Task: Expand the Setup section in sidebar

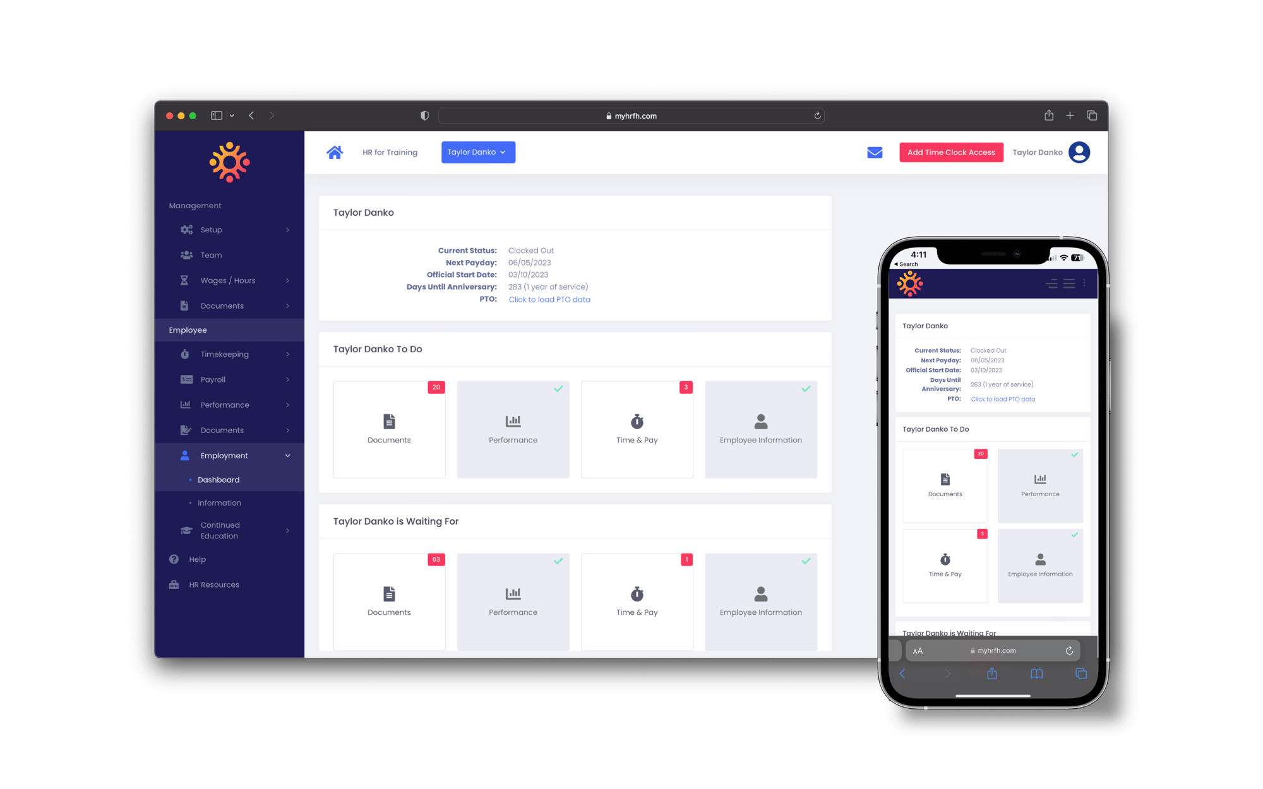Action: pos(287,229)
